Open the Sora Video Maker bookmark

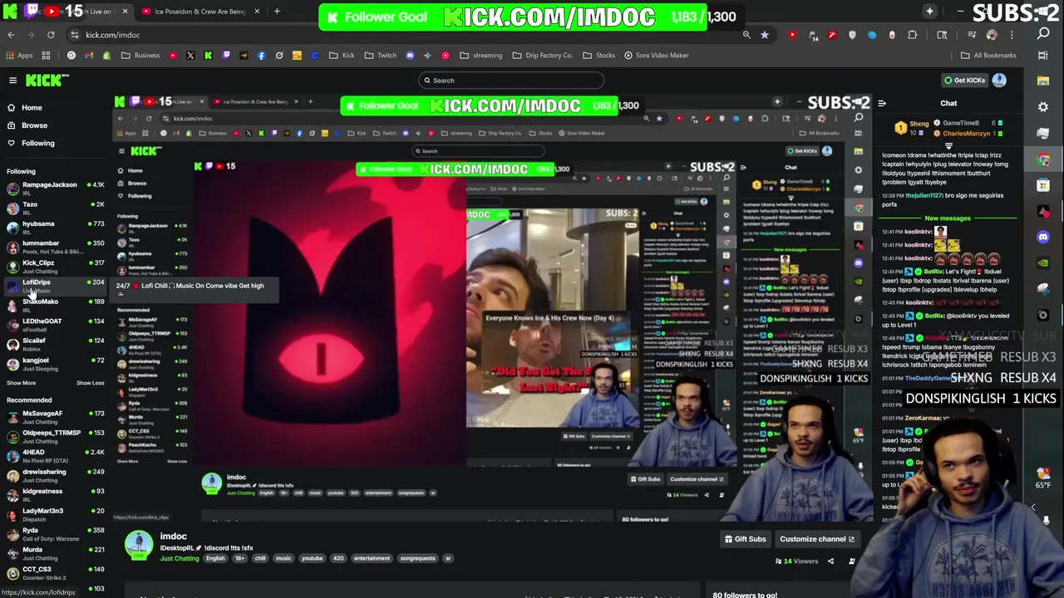tap(656, 56)
